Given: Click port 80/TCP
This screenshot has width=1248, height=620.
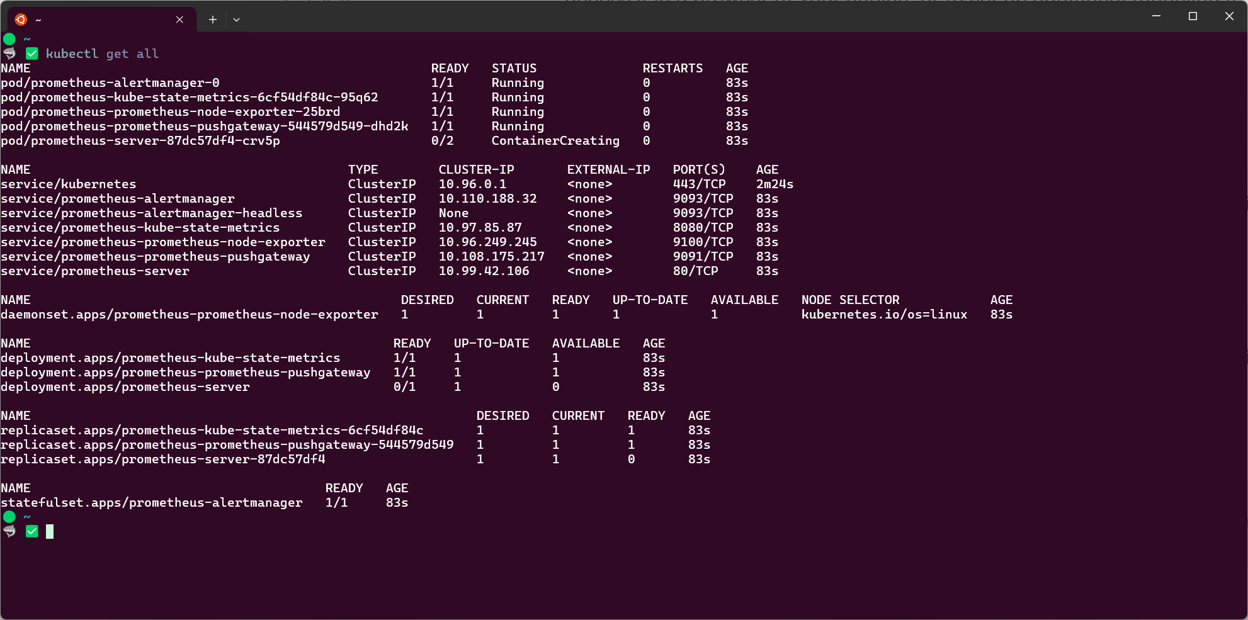Looking at the screenshot, I should pos(696,271).
